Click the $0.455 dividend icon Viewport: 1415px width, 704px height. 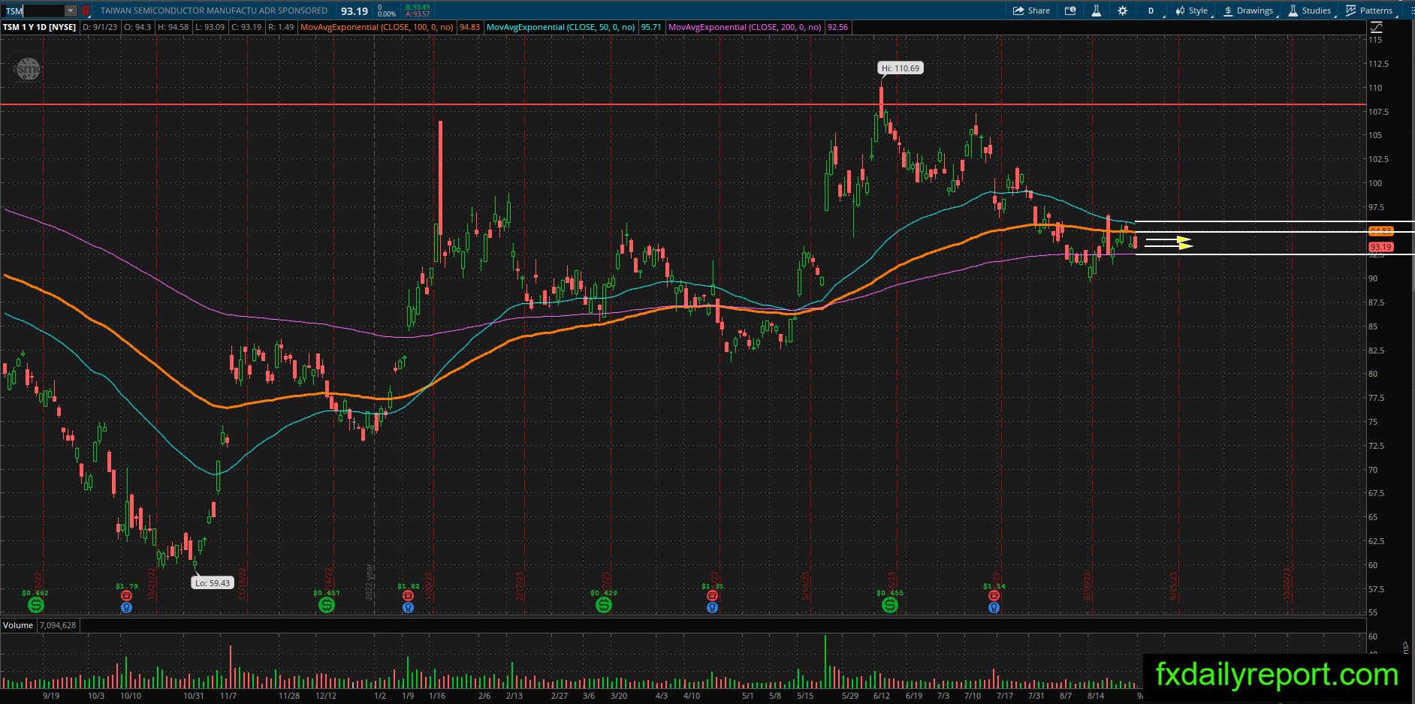coord(889,604)
